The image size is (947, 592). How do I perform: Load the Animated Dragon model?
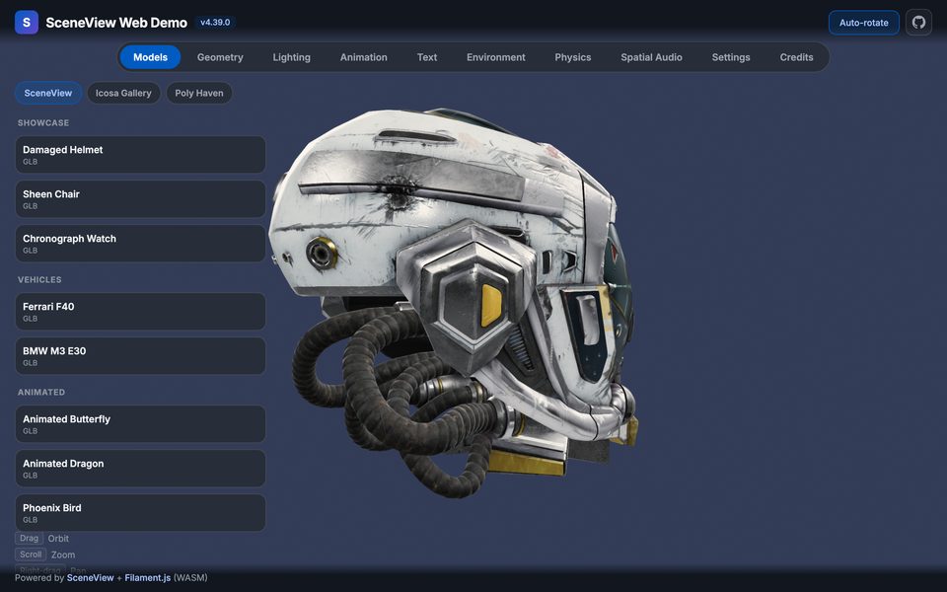click(140, 469)
